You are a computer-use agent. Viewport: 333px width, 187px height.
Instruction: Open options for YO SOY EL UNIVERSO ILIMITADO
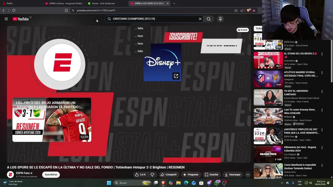[x=322, y=91]
